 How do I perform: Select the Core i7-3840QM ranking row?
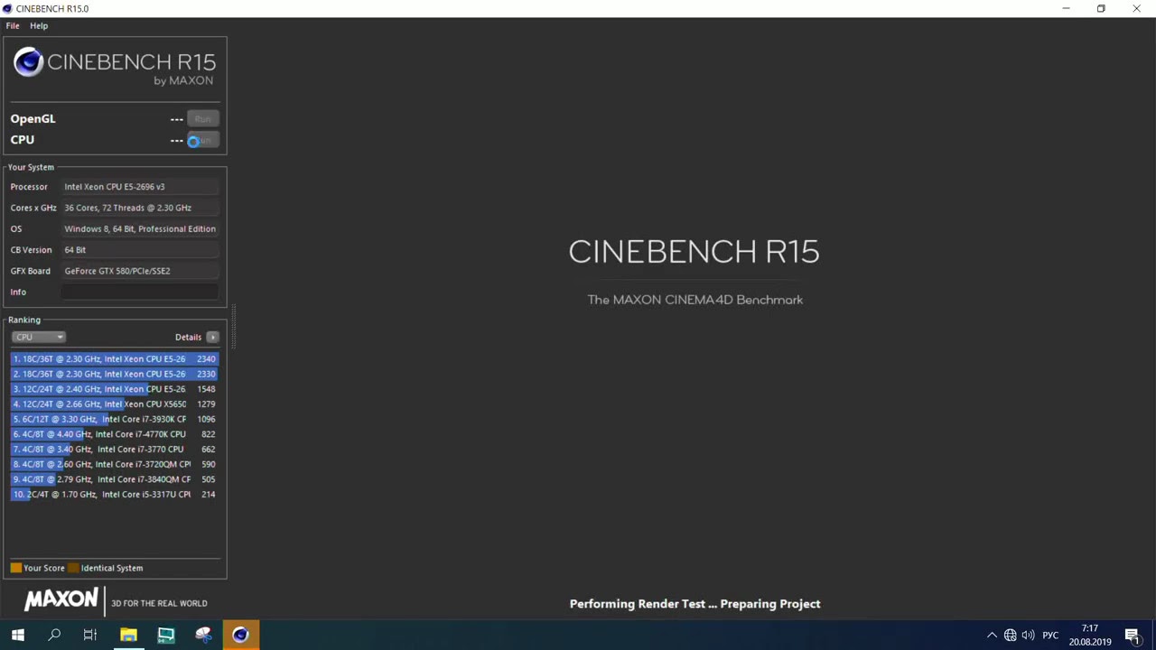(115, 479)
